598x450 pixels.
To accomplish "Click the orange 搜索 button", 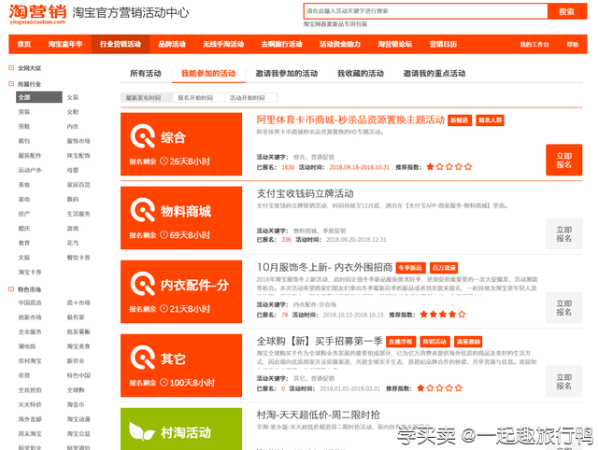I will pyautogui.click(x=567, y=11).
